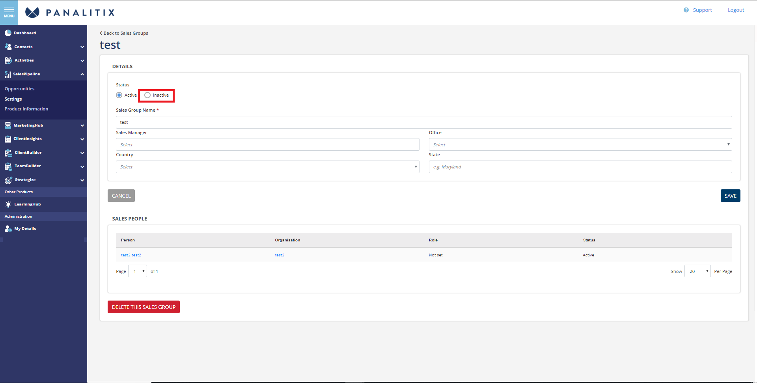The image size is (757, 383).
Task: Click the 'Not set' role cell
Action: [x=436, y=255]
